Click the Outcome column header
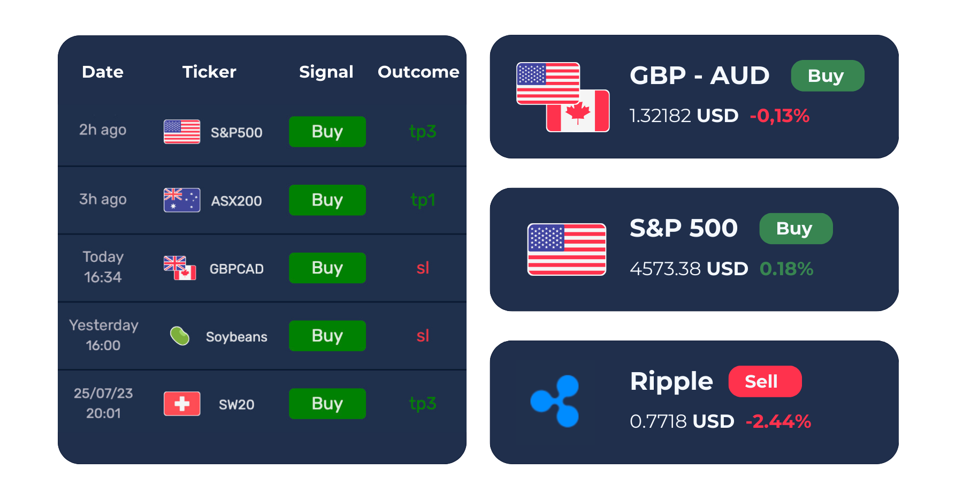Viewport: 963px width, 499px height. 418,72
